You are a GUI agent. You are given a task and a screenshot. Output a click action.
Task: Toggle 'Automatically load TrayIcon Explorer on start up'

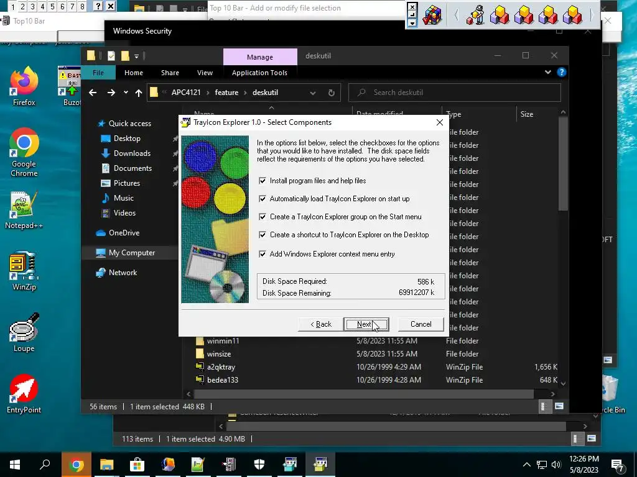pos(263,199)
